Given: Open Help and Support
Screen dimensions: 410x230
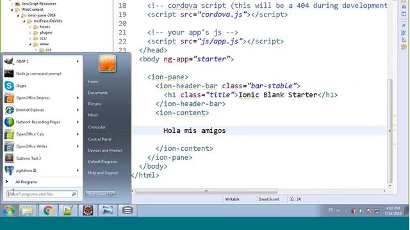Looking at the screenshot, I should click(x=103, y=173).
